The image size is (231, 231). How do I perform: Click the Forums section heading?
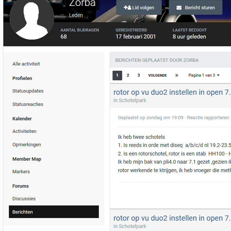[20, 186]
